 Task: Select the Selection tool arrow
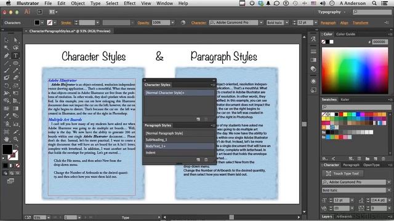tap(7, 40)
